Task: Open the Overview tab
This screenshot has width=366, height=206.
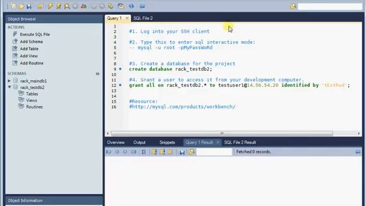Action: 116,142
